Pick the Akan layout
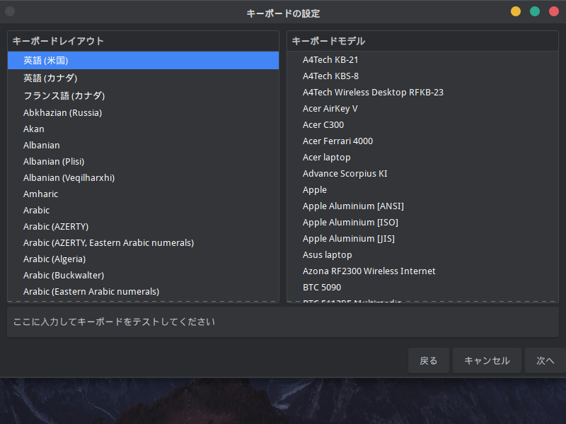This screenshot has width=566, height=424. (x=143, y=129)
